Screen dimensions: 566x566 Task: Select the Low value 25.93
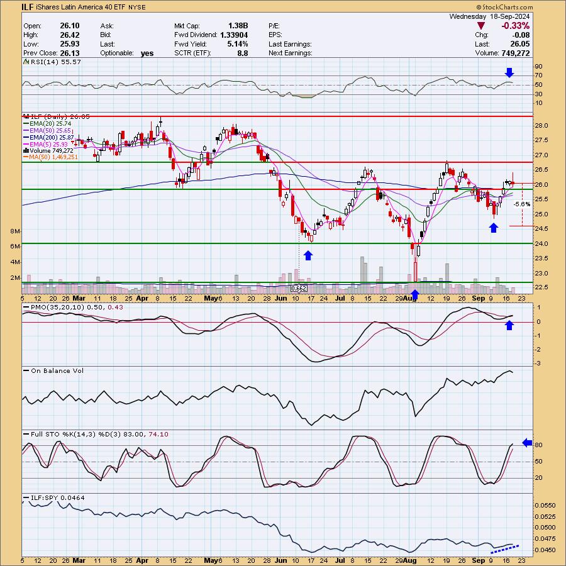point(70,44)
